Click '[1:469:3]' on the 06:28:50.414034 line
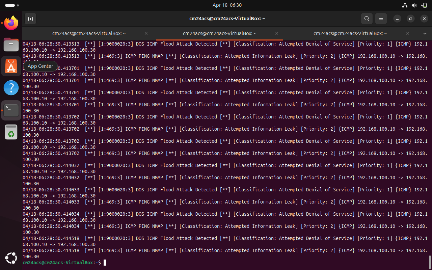The height and width of the screenshot is (270, 432). click(110, 226)
